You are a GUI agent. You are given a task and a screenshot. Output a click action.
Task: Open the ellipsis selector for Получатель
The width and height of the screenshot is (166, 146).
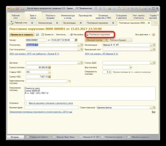click(79, 45)
